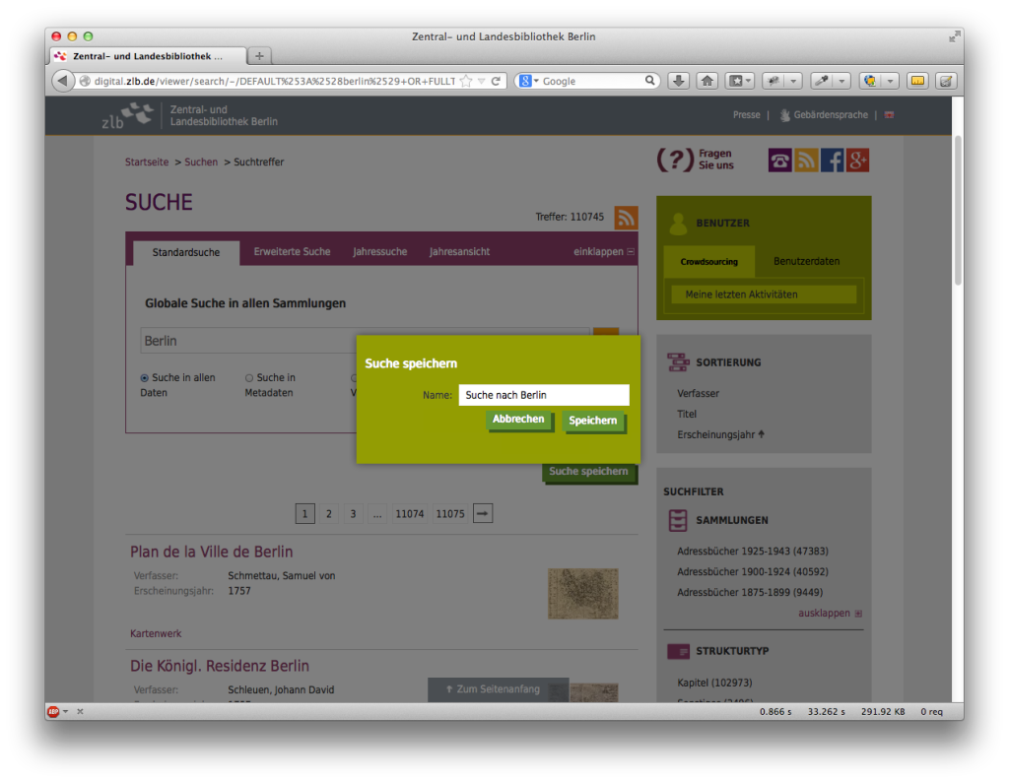Switch to the Jahressuche tab
The image size is (1009, 783).
point(379,251)
